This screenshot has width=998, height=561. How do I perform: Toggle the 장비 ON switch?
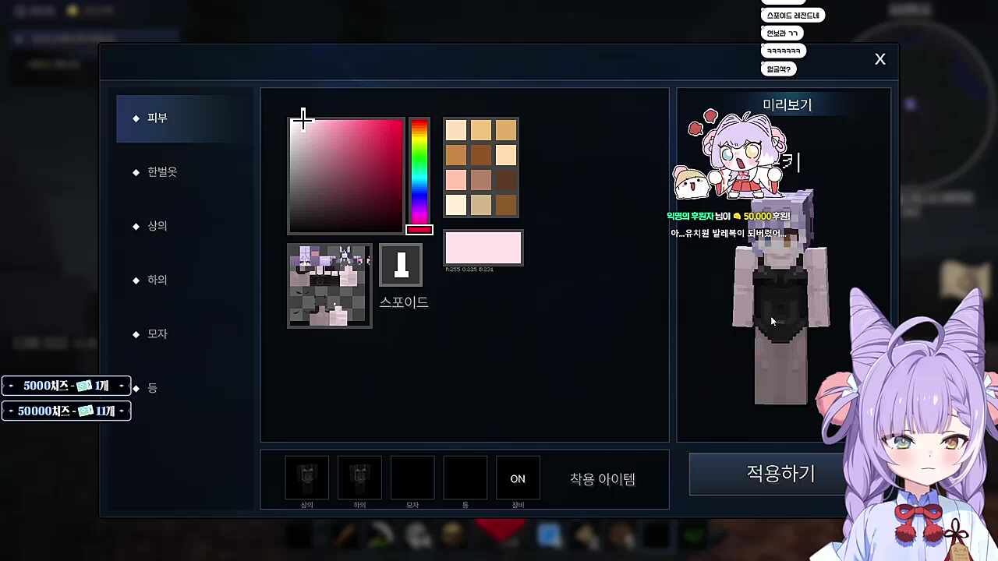pos(518,478)
